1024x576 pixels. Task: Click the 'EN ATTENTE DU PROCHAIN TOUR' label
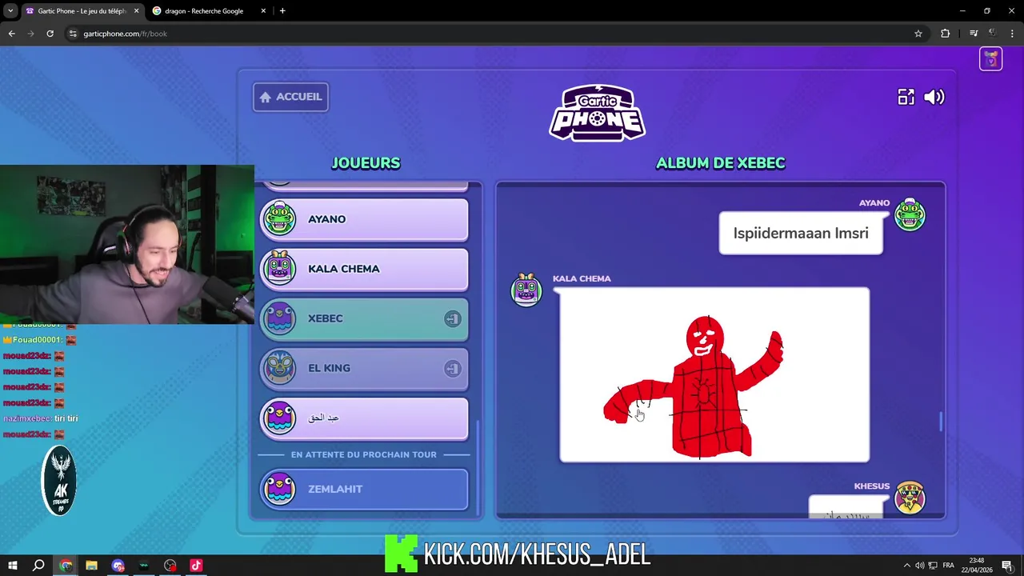[364, 454]
